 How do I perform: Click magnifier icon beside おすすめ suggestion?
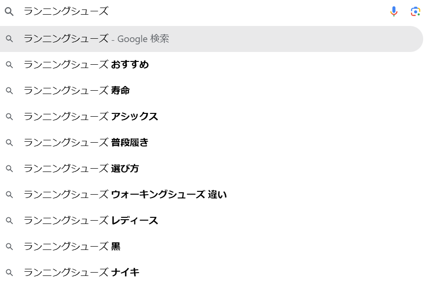click(x=9, y=65)
